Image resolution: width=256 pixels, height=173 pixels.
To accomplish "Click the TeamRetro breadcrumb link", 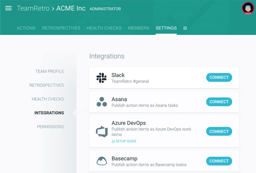I will pos(33,8).
